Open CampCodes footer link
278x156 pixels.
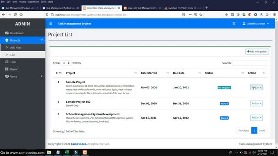point(78,144)
